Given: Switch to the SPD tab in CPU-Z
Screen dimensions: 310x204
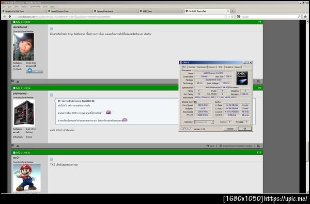Looking at the screenshot, I should [221, 67].
